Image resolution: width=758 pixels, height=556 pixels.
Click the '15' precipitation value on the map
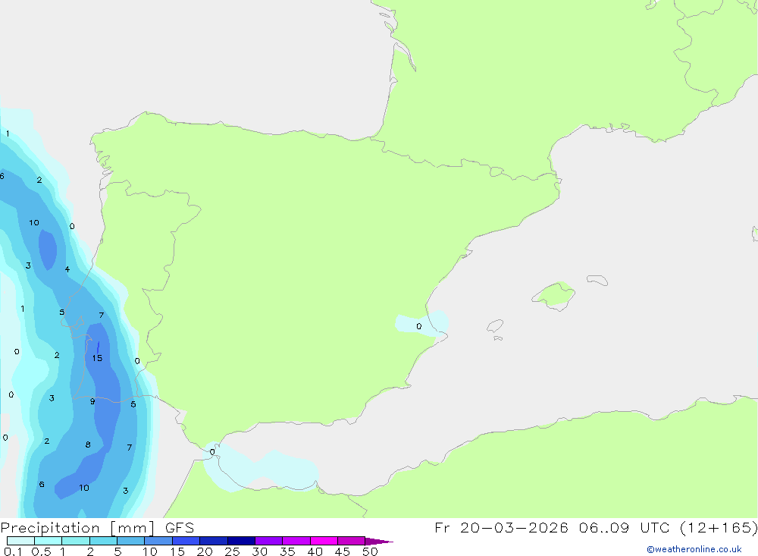(97, 358)
